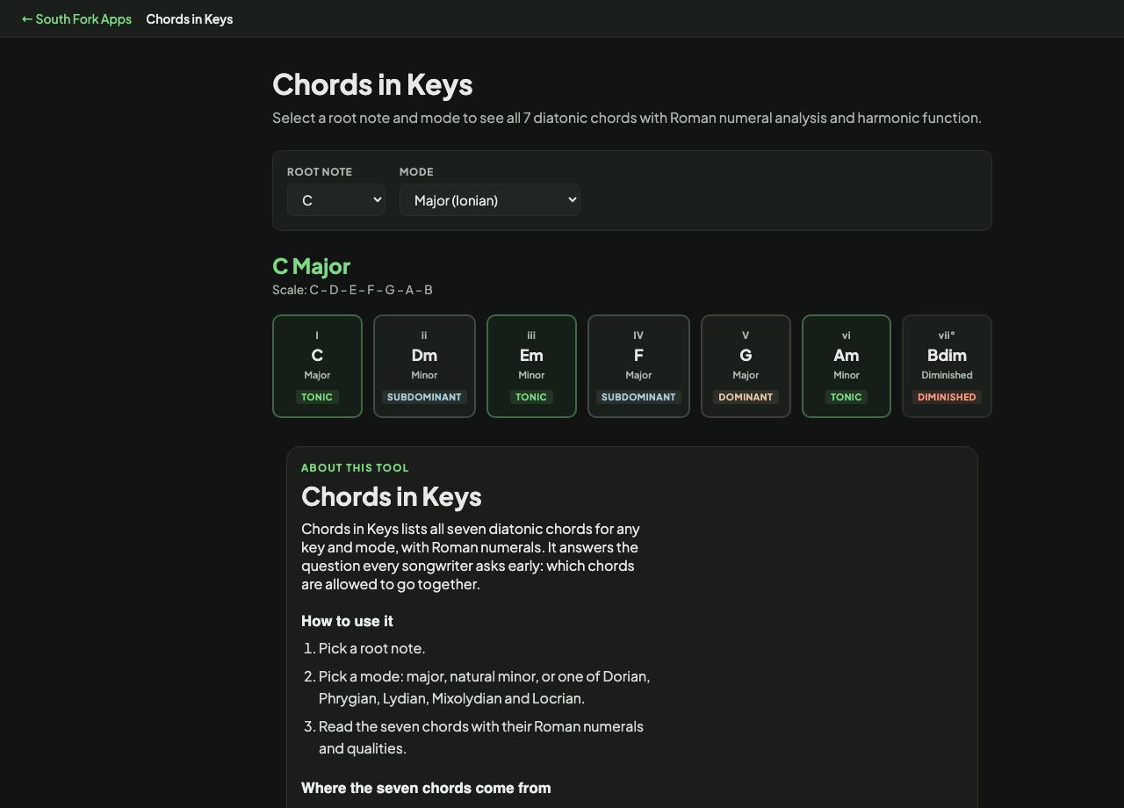The image size is (1124, 808).
Task: Go back to South Fork Apps
Action: [76, 18]
